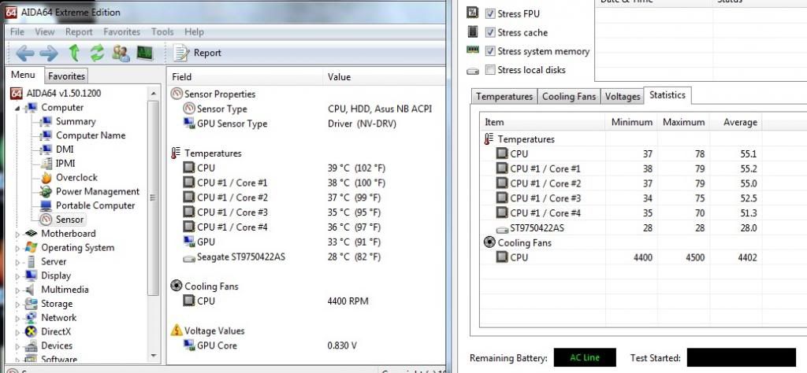Image resolution: width=807 pixels, height=373 pixels.
Task: Open the Tools menu
Action: [x=162, y=31]
